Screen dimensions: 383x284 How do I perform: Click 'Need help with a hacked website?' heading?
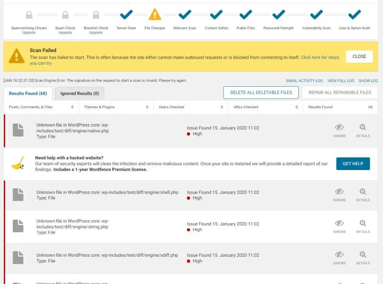pyautogui.click(x=69, y=158)
